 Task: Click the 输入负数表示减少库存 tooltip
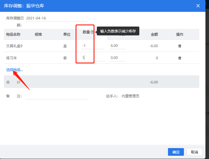118,31
